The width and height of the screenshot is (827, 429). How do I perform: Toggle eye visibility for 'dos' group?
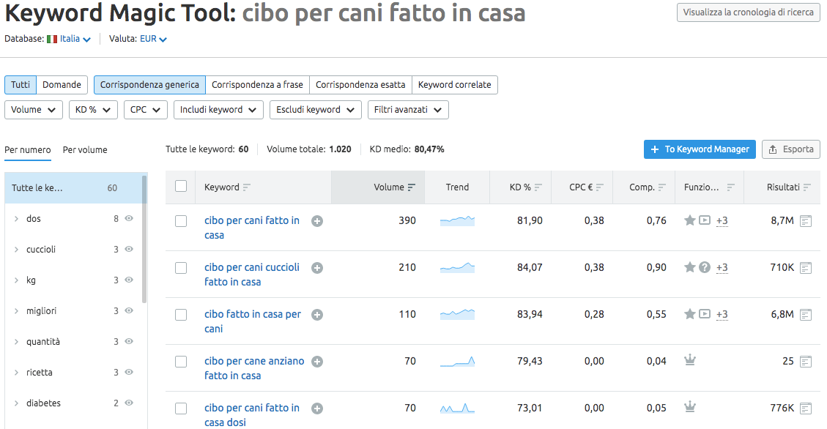(129, 219)
